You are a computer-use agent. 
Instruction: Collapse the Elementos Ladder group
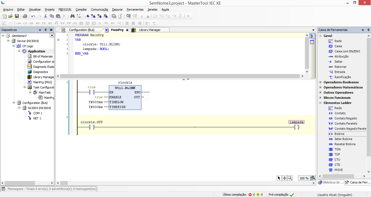point(320,103)
